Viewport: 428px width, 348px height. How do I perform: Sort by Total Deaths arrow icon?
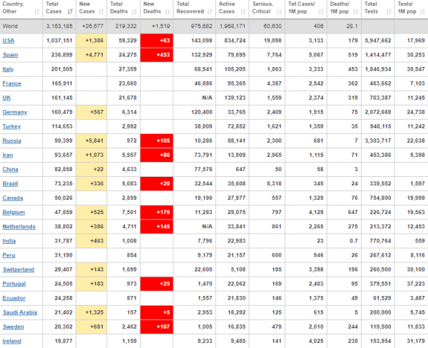(134, 11)
